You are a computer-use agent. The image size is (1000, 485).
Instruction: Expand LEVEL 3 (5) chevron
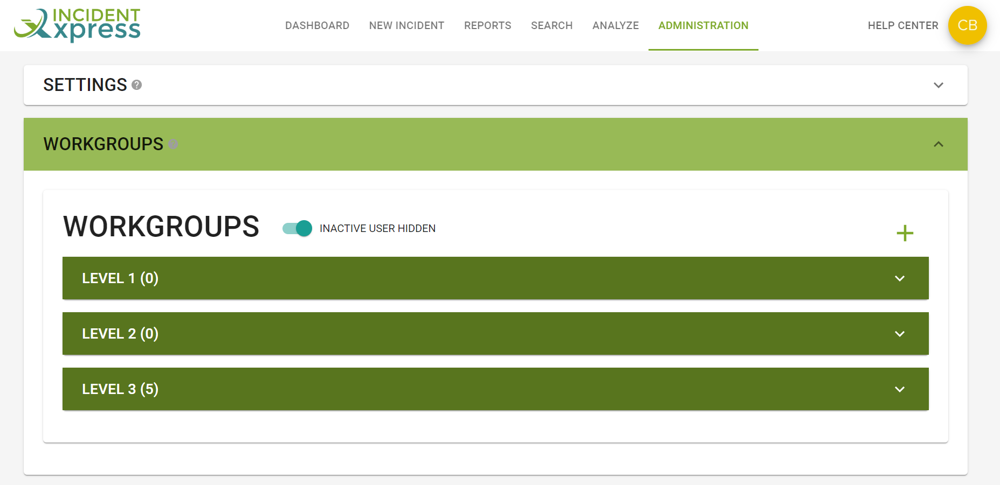click(900, 389)
